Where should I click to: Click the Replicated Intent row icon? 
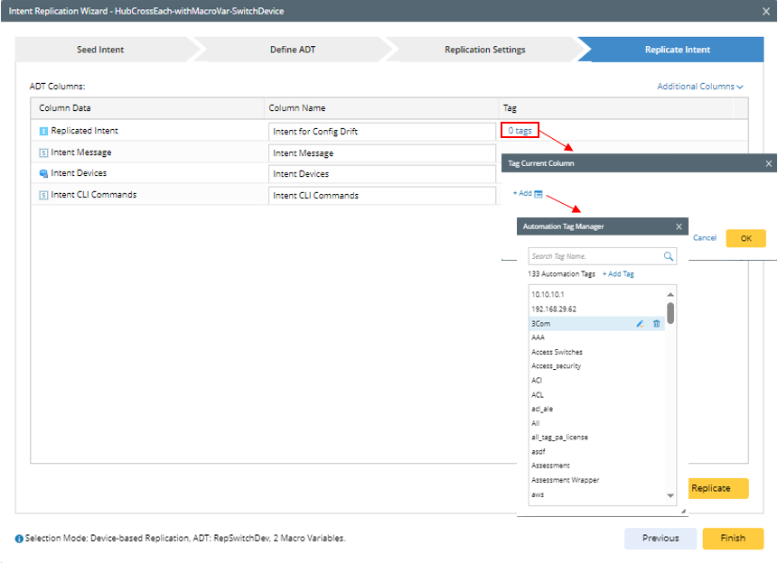click(43, 131)
